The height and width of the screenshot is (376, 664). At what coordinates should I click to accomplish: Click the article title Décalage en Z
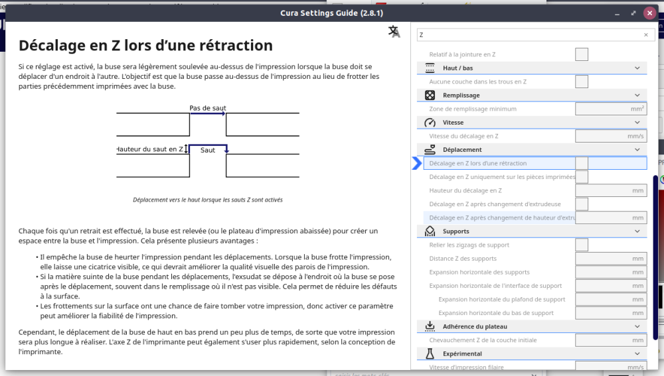click(x=145, y=45)
